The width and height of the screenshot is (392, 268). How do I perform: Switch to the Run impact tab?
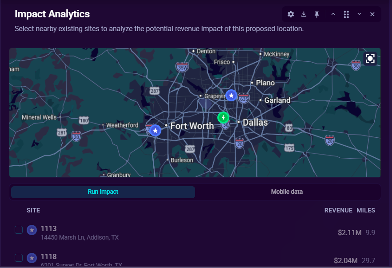103,192
